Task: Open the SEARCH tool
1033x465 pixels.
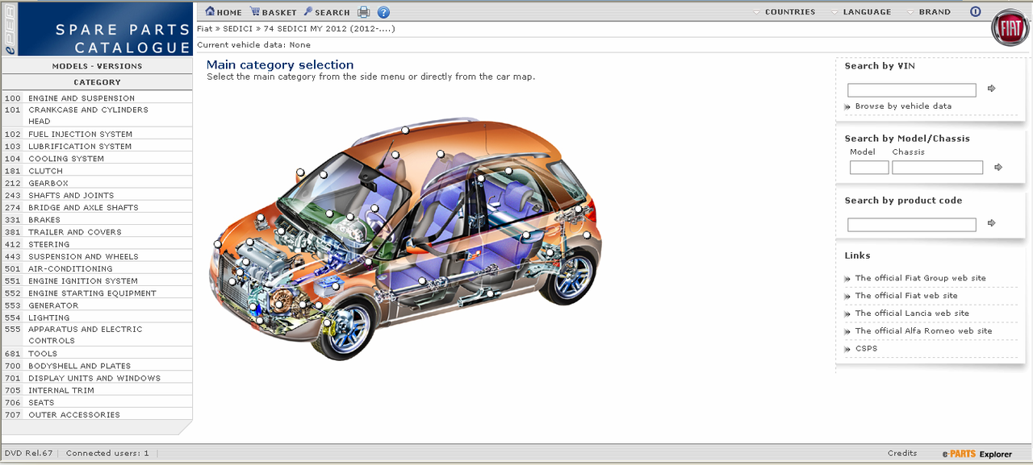Action: [326, 12]
